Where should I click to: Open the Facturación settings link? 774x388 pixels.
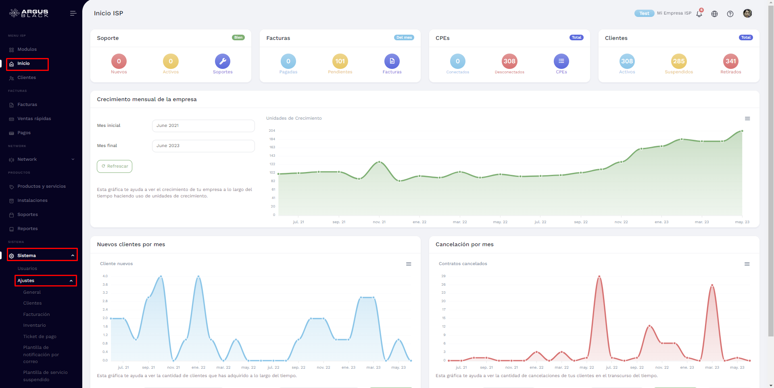[x=36, y=315]
